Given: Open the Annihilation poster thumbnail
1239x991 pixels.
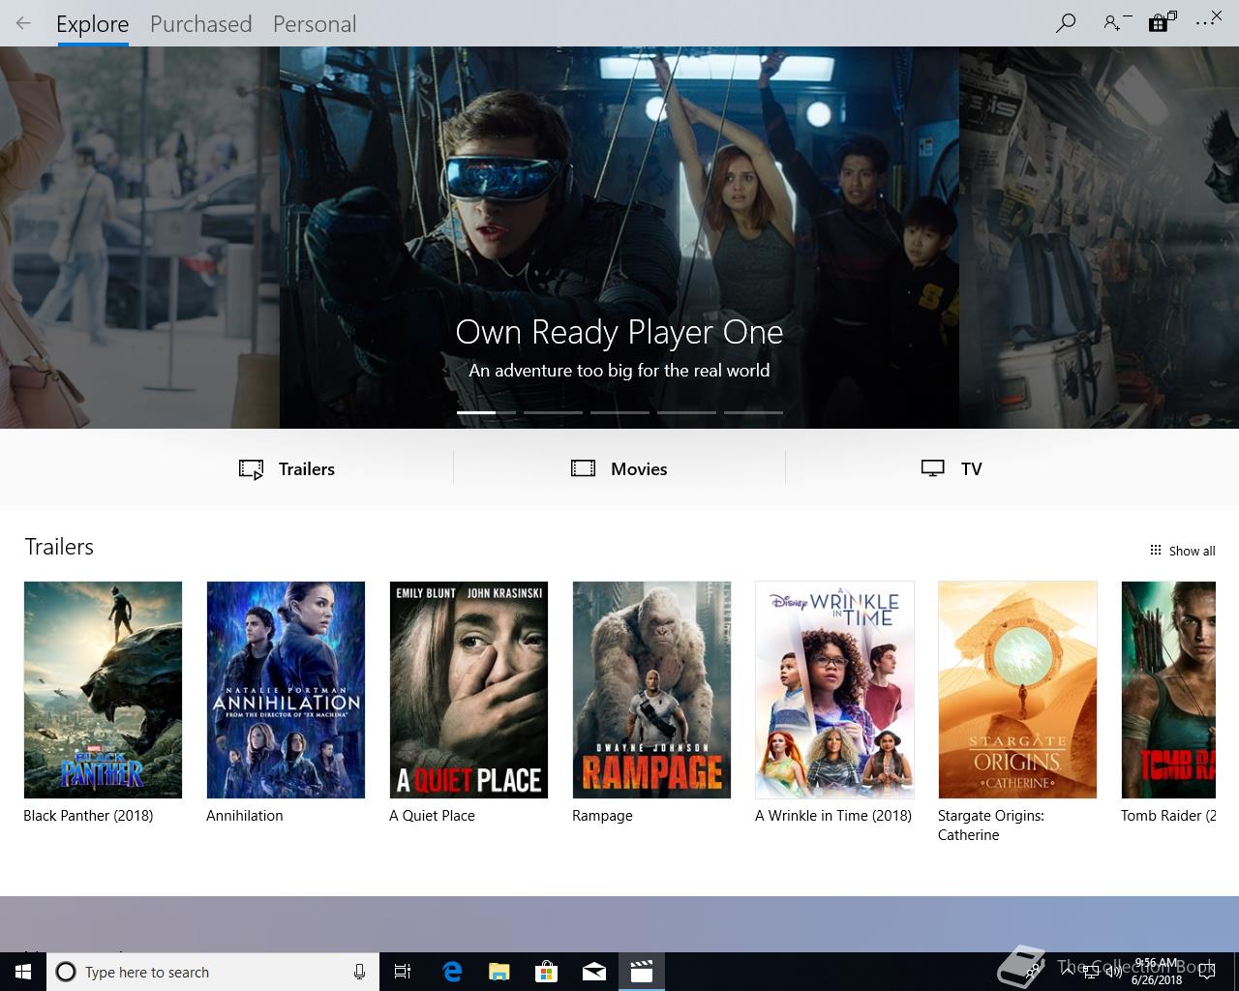Looking at the screenshot, I should click(286, 689).
